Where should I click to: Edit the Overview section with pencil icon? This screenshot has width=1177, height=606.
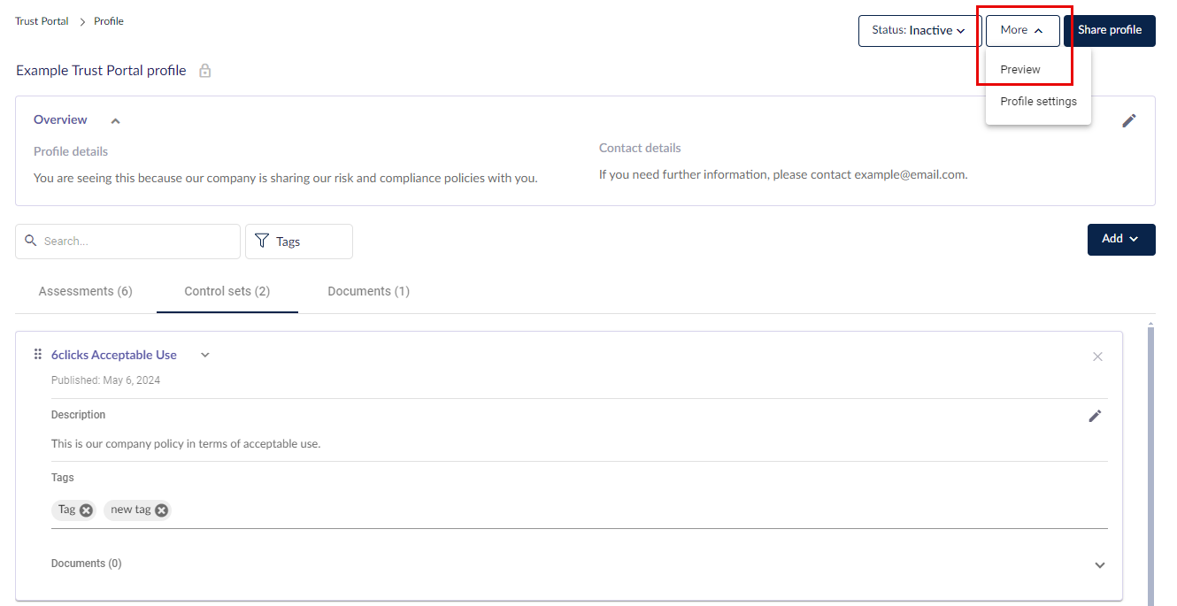click(x=1128, y=121)
